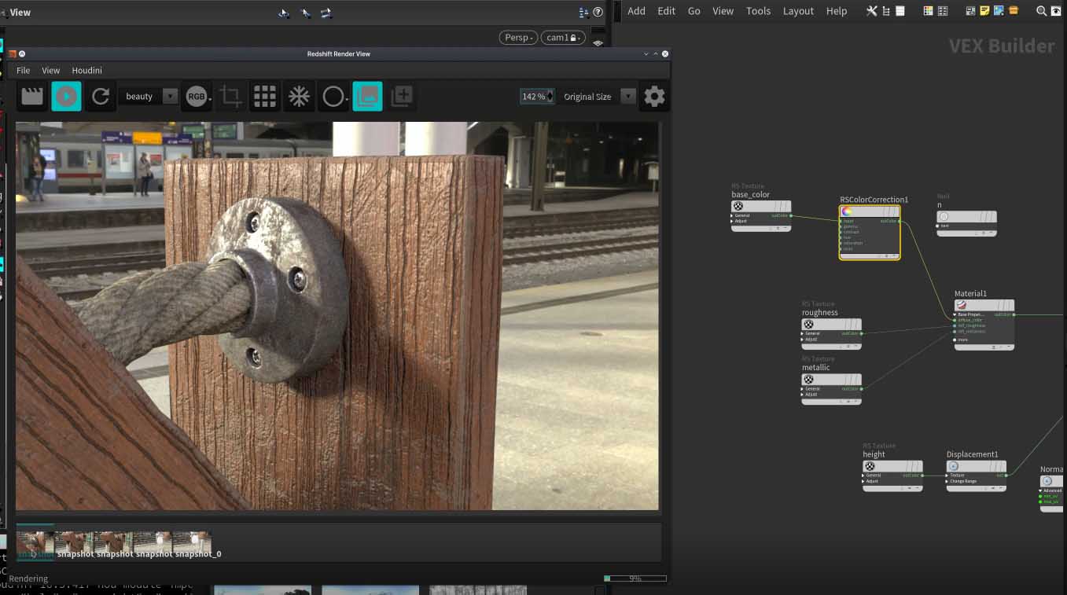Click the cam1 camera button
The image size is (1067, 595).
(562, 38)
